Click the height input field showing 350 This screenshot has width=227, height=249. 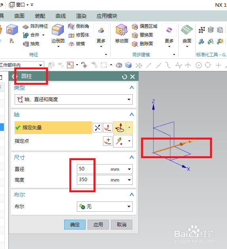tap(93, 180)
